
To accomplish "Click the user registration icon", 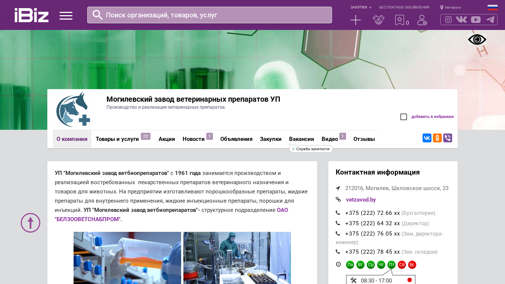I will (x=422, y=20).
